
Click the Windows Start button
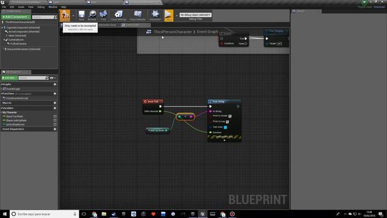(5, 214)
